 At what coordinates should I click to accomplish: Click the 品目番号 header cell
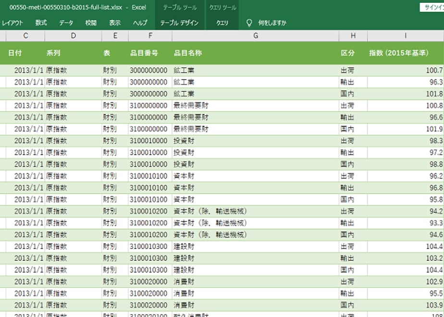150,53
